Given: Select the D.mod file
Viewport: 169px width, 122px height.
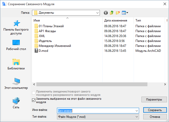Looking at the screenshot, I should click(43, 51).
